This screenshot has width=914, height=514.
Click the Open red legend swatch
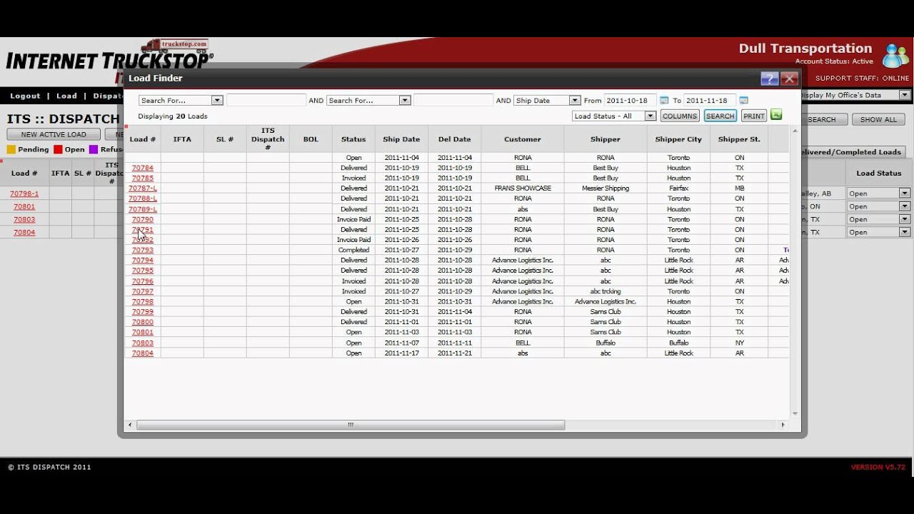click(x=58, y=149)
